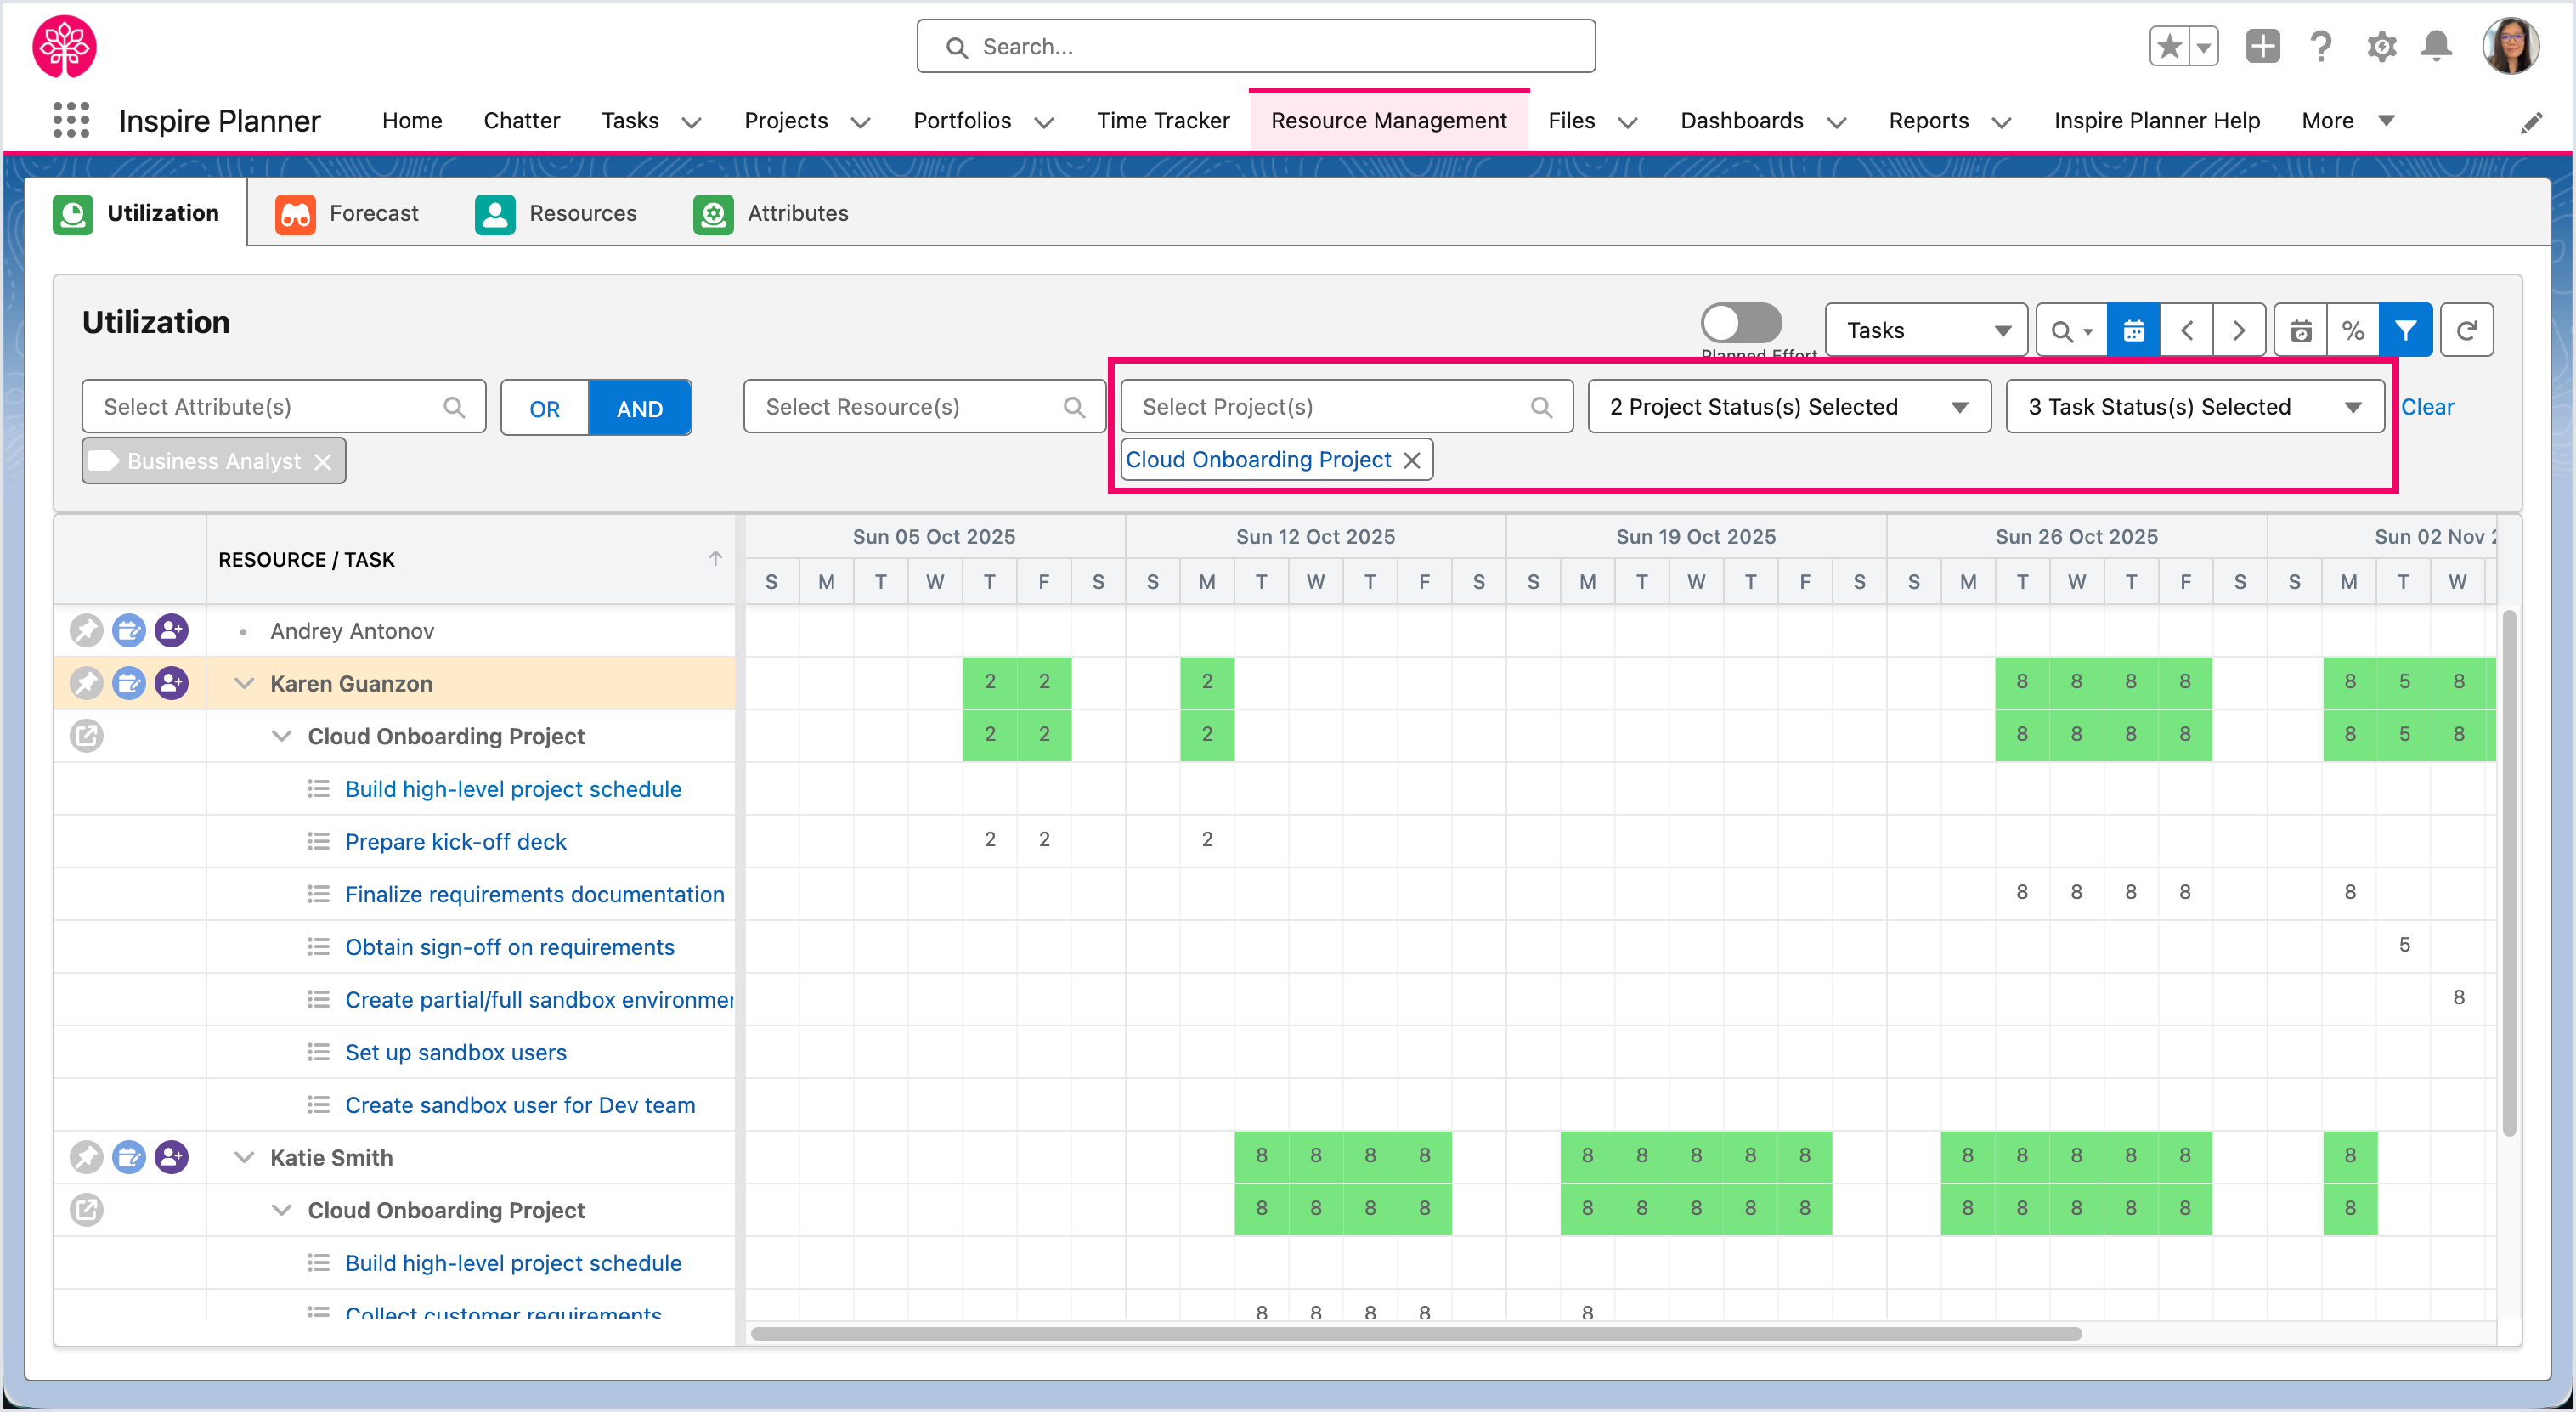The height and width of the screenshot is (1412, 2576).
Task: Click the percent display icon
Action: pyautogui.click(x=2352, y=330)
